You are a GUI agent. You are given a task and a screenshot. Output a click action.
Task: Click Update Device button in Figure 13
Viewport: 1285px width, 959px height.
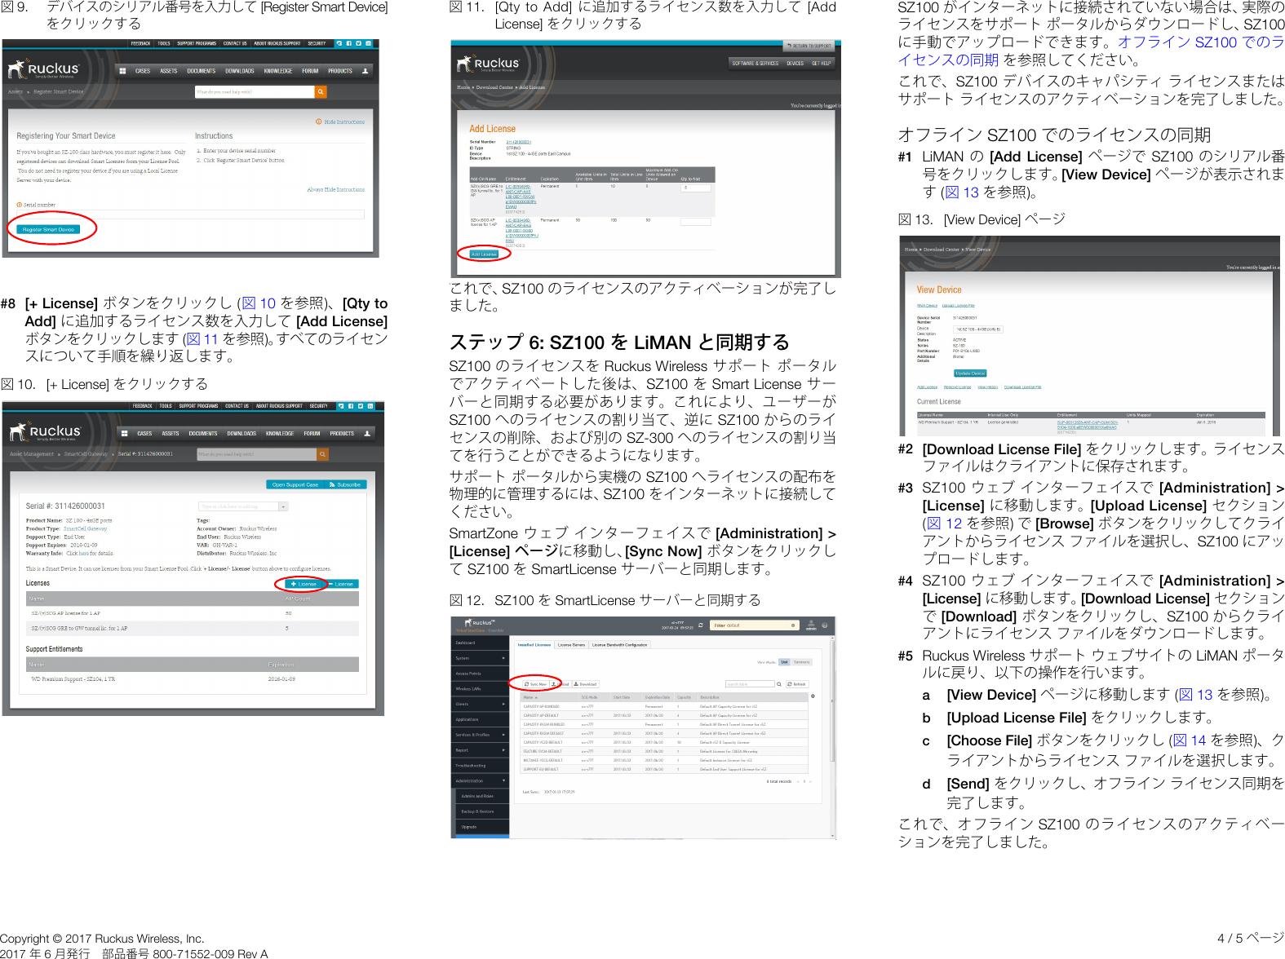pyautogui.click(x=970, y=373)
